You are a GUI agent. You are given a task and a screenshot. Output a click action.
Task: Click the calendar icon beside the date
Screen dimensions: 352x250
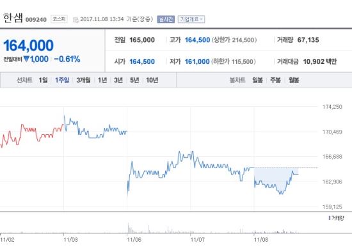[76, 20]
